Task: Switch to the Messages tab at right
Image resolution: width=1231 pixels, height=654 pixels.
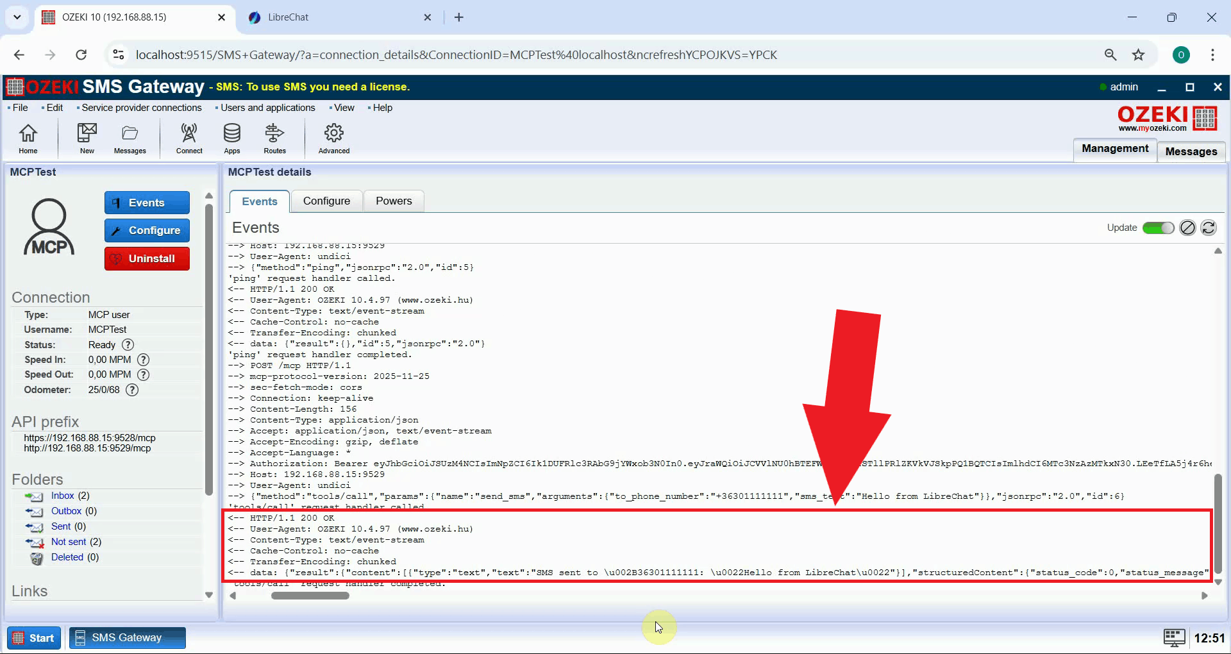Action: click(1191, 151)
